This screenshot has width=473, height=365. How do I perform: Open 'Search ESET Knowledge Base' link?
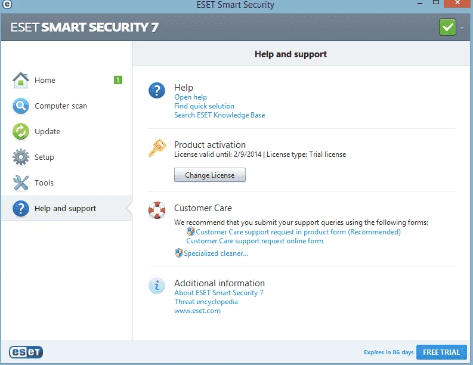point(220,115)
